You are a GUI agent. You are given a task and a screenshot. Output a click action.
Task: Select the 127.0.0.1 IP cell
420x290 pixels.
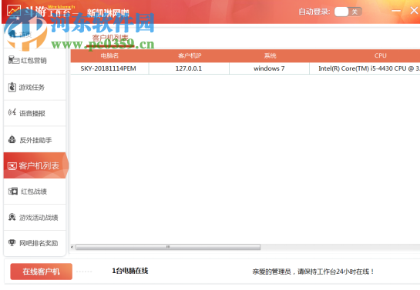point(189,68)
